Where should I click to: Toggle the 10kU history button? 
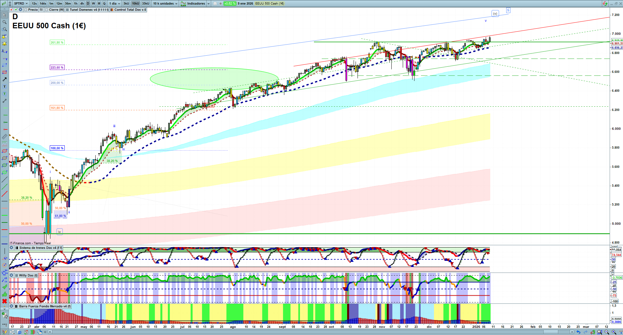point(136,4)
